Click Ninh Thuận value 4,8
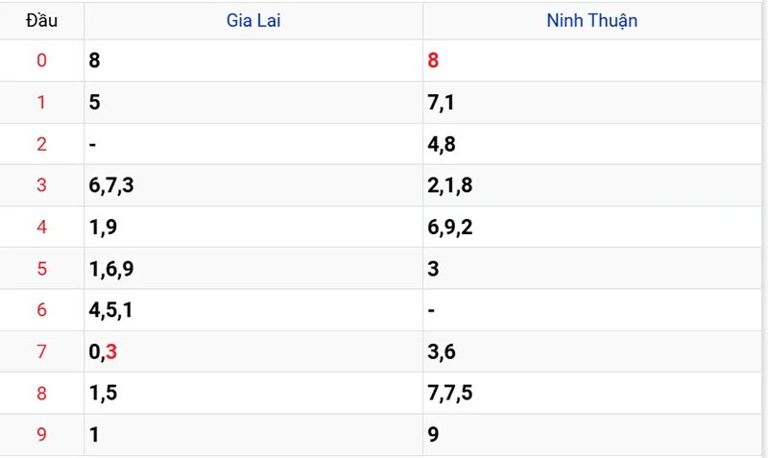The image size is (768, 458). pyautogui.click(x=442, y=144)
